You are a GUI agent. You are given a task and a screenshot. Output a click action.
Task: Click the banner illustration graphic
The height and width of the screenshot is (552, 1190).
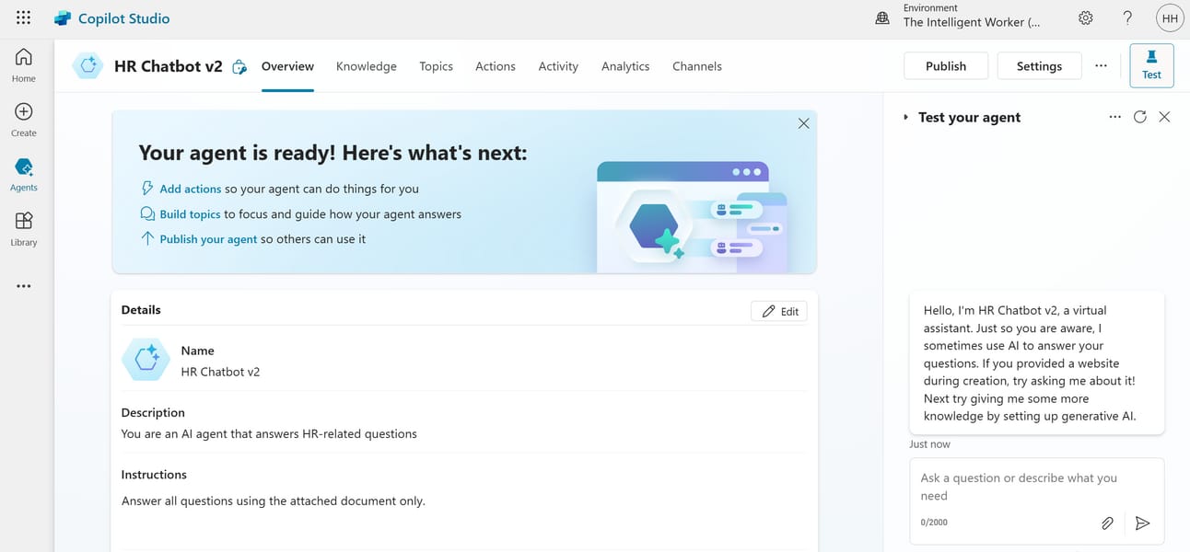click(692, 216)
